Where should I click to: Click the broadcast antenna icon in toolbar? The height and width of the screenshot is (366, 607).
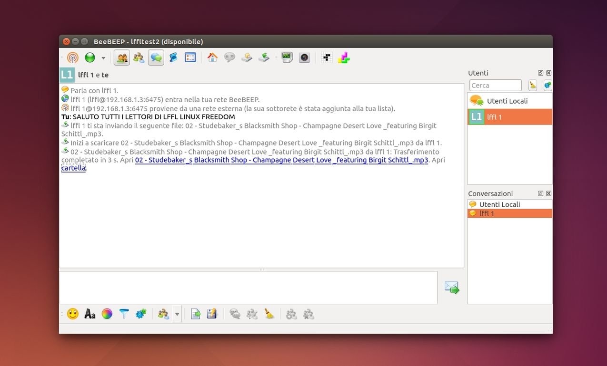click(72, 58)
